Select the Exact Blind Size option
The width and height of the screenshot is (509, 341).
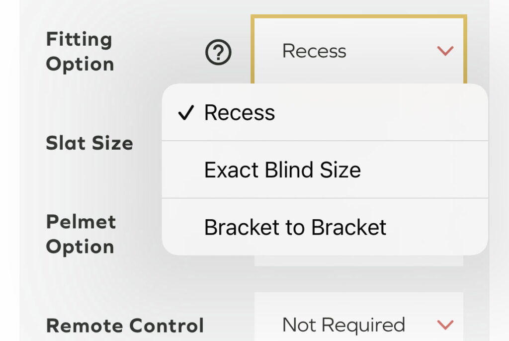coord(282,170)
